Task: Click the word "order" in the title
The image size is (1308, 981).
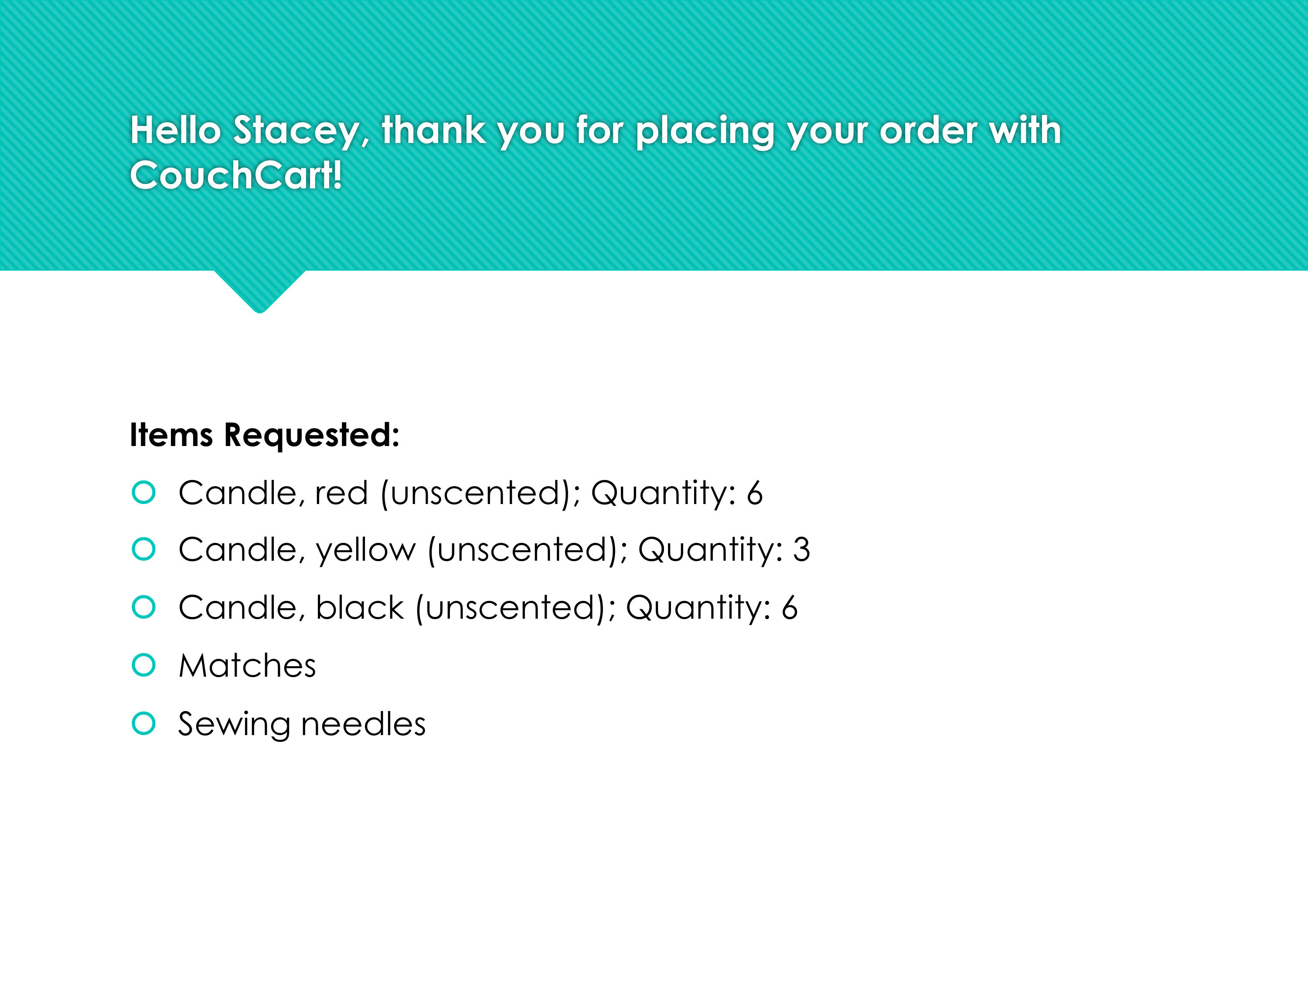Action: coord(928,130)
